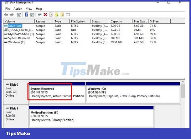Click the System Reserved row disk icon

(6, 38)
